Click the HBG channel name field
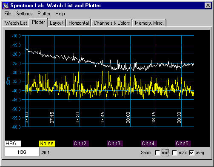214x167 pixels. [x=22, y=152]
